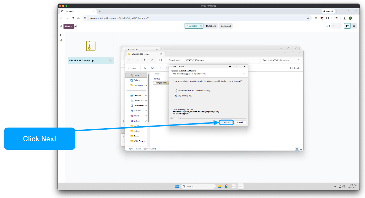Image resolution: width=365 pixels, height=198 pixels.
Task: Click Next in VPASS Setup dialog
Action: click(x=226, y=122)
